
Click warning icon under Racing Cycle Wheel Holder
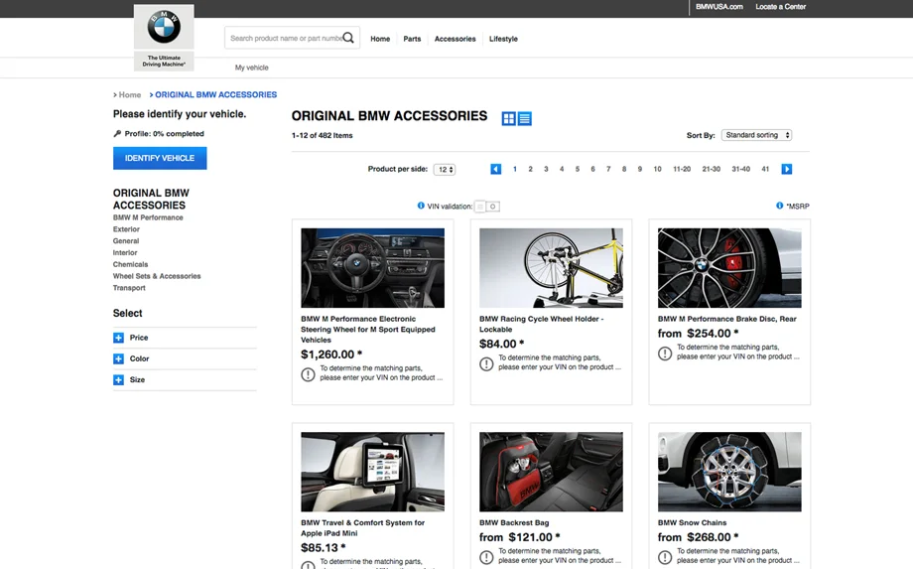pos(486,364)
